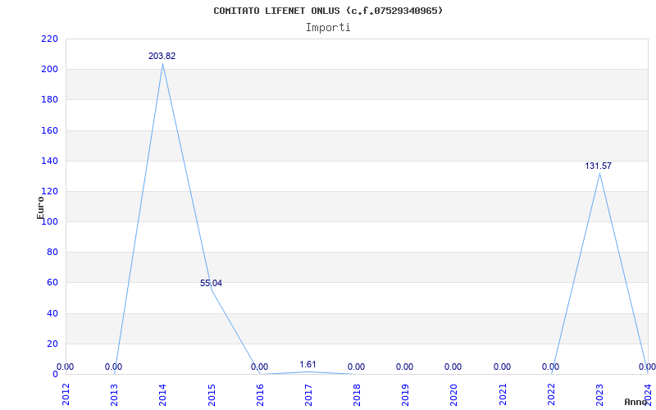This screenshot has height=410, width=656.
Task: Select the Importi subtitle
Action: tap(328, 28)
